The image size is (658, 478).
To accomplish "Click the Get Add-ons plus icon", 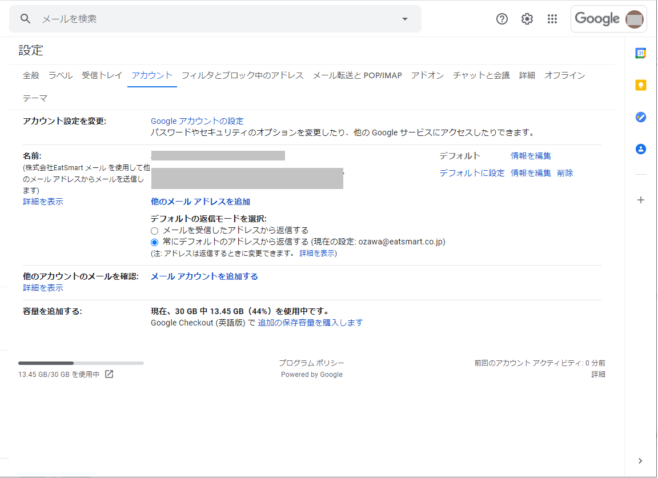I will click(640, 200).
